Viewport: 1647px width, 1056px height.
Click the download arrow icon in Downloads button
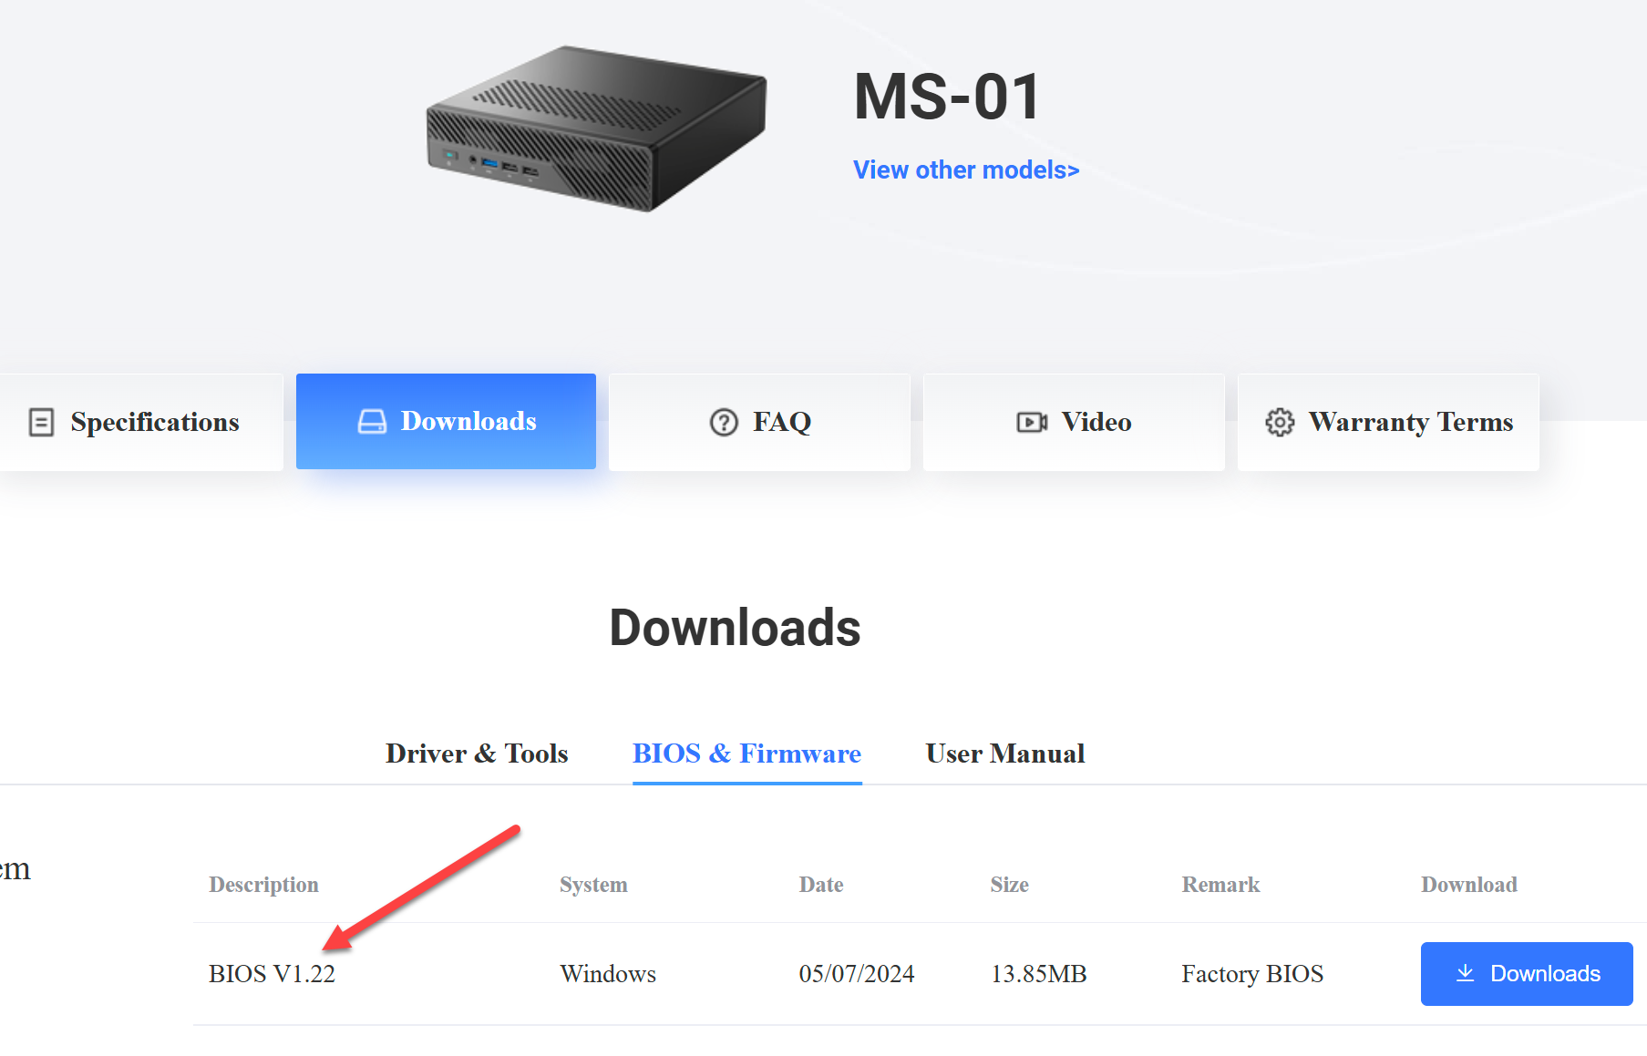coord(1466,973)
